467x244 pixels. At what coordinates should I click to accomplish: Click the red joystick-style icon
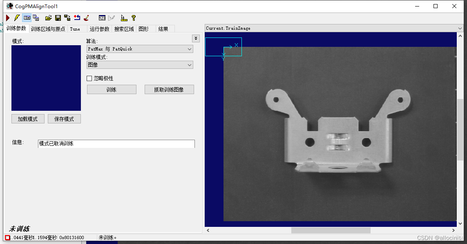(x=87, y=18)
